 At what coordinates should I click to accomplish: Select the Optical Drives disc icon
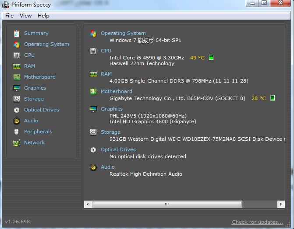point(17,110)
